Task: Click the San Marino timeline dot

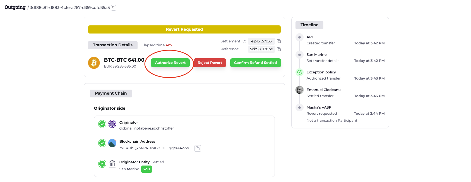Action: tap(299, 55)
